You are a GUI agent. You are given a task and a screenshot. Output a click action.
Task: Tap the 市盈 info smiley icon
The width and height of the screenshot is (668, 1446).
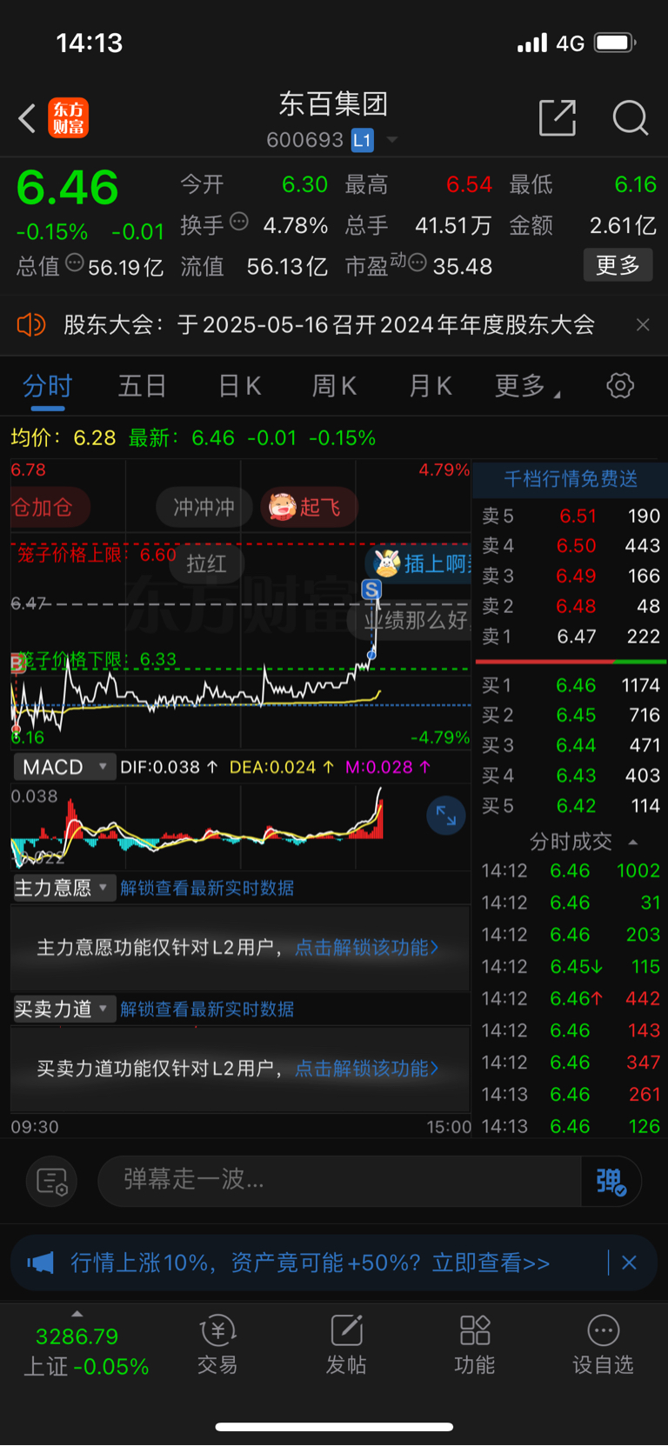417,263
